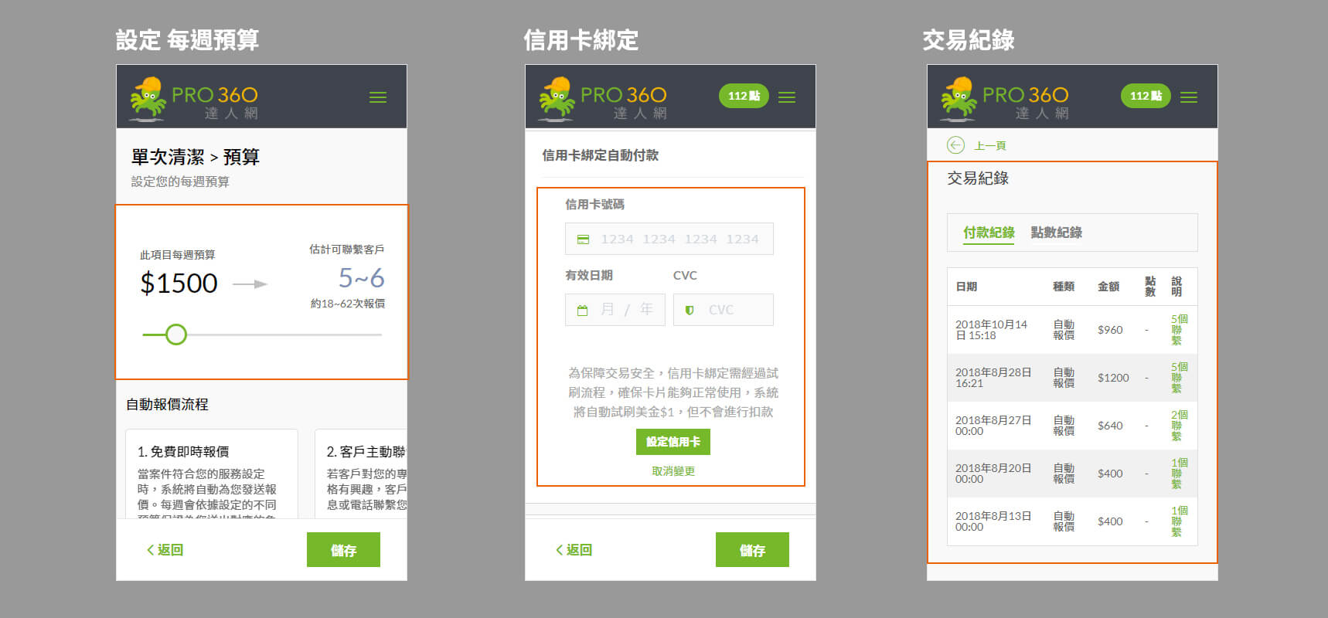Open hamburger menu on transaction records screen
1328x618 pixels.
tap(1189, 97)
